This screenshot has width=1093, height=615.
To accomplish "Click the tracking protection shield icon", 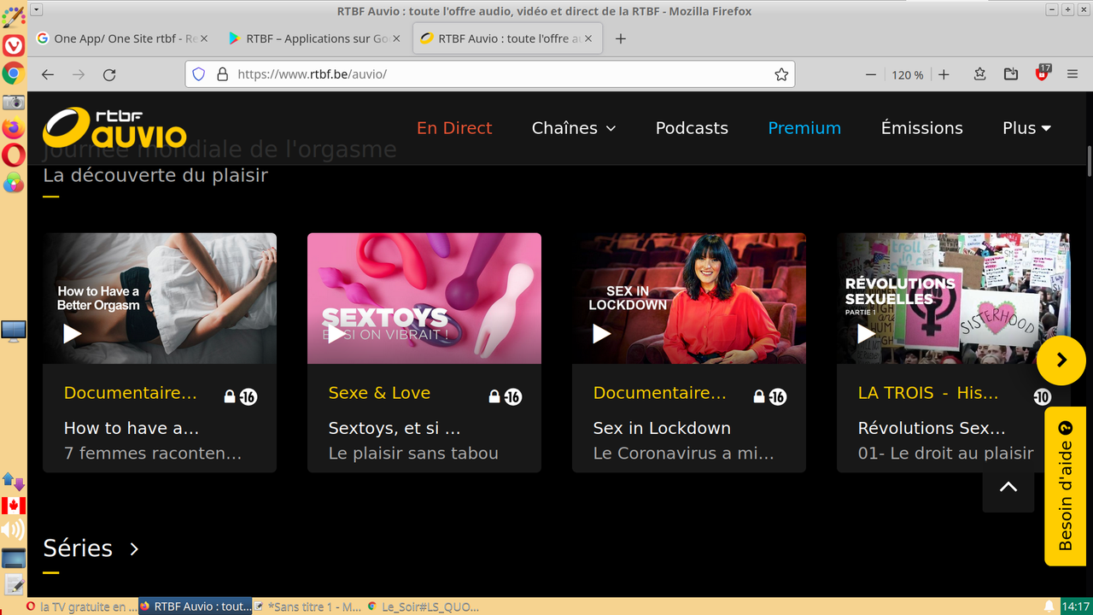I will pos(198,74).
